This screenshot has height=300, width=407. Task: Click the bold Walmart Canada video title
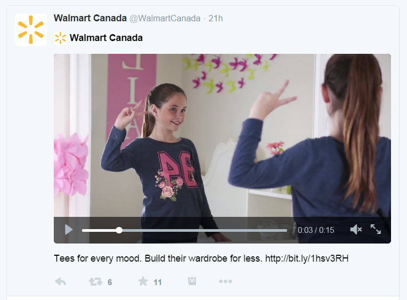coord(106,38)
